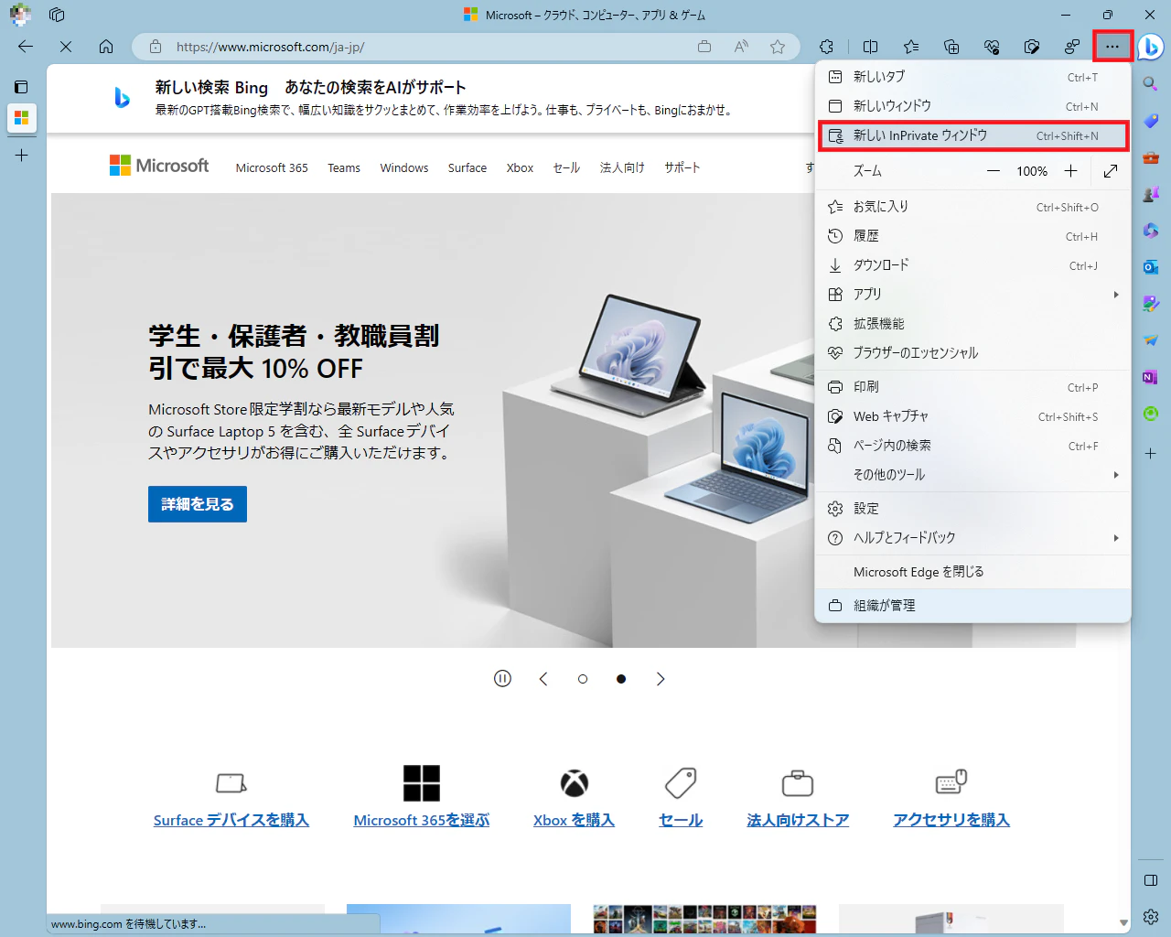The image size is (1171, 937).
Task: Open the Bing Copilot icon in toolbar
Action: coord(1151,47)
